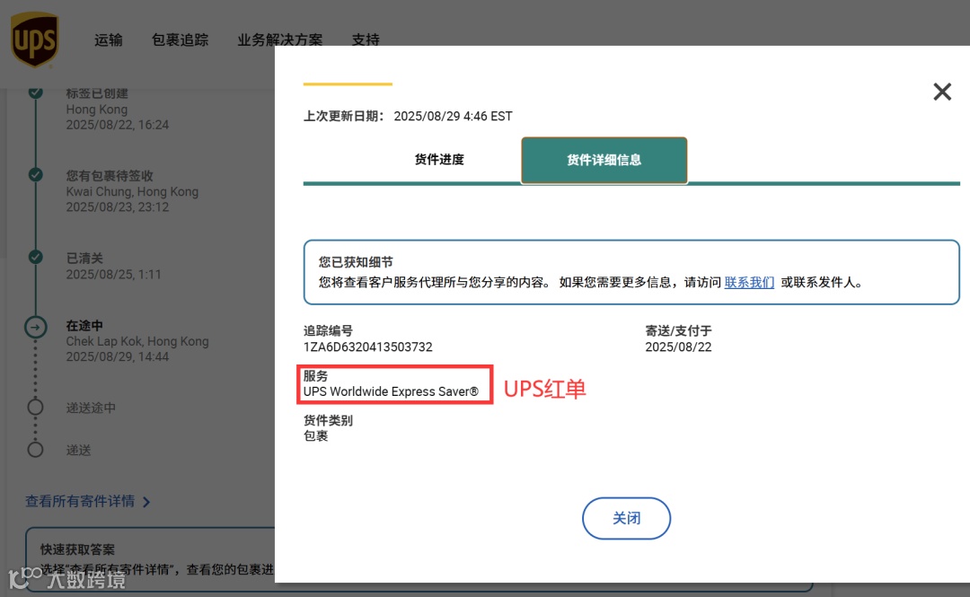Image resolution: width=970 pixels, height=597 pixels.
Task: Select tracking number 1ZA6D6320413503732
Action: tap(367, 347)
